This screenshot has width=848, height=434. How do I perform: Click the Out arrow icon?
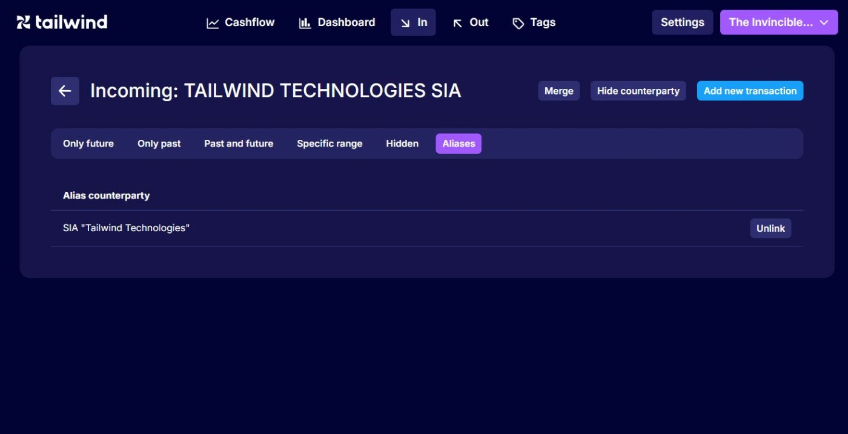(x=457, y=23)
